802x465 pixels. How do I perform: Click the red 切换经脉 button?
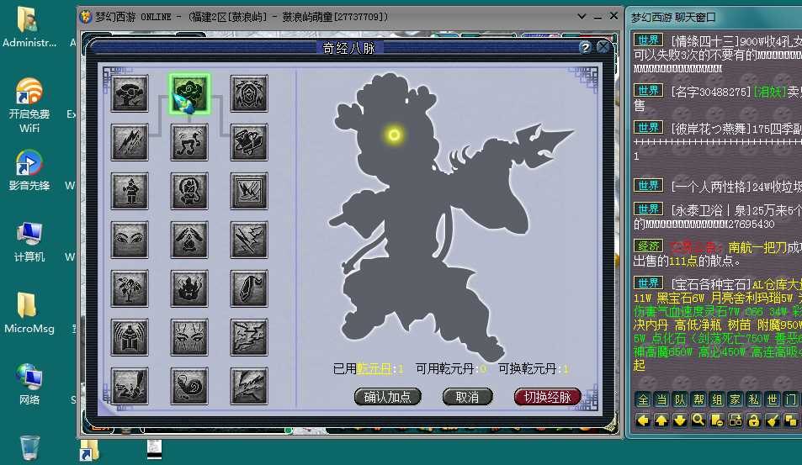pyautogui.click(x=547, y=397)
